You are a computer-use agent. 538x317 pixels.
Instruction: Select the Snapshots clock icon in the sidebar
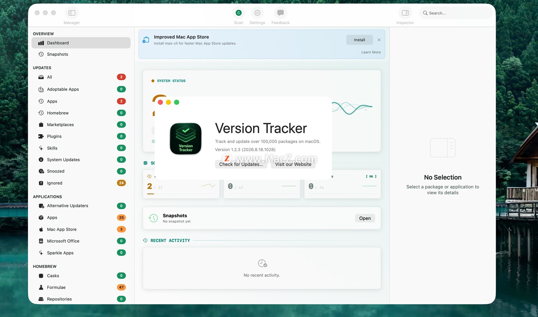click(41, 54)
